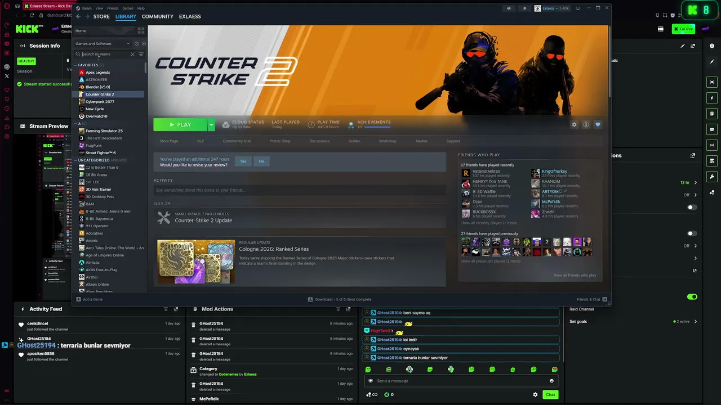Open chat bubble icon in Kick sidebar
The image size is (721, 405).
pyautogui.click(x=712, y=129)
